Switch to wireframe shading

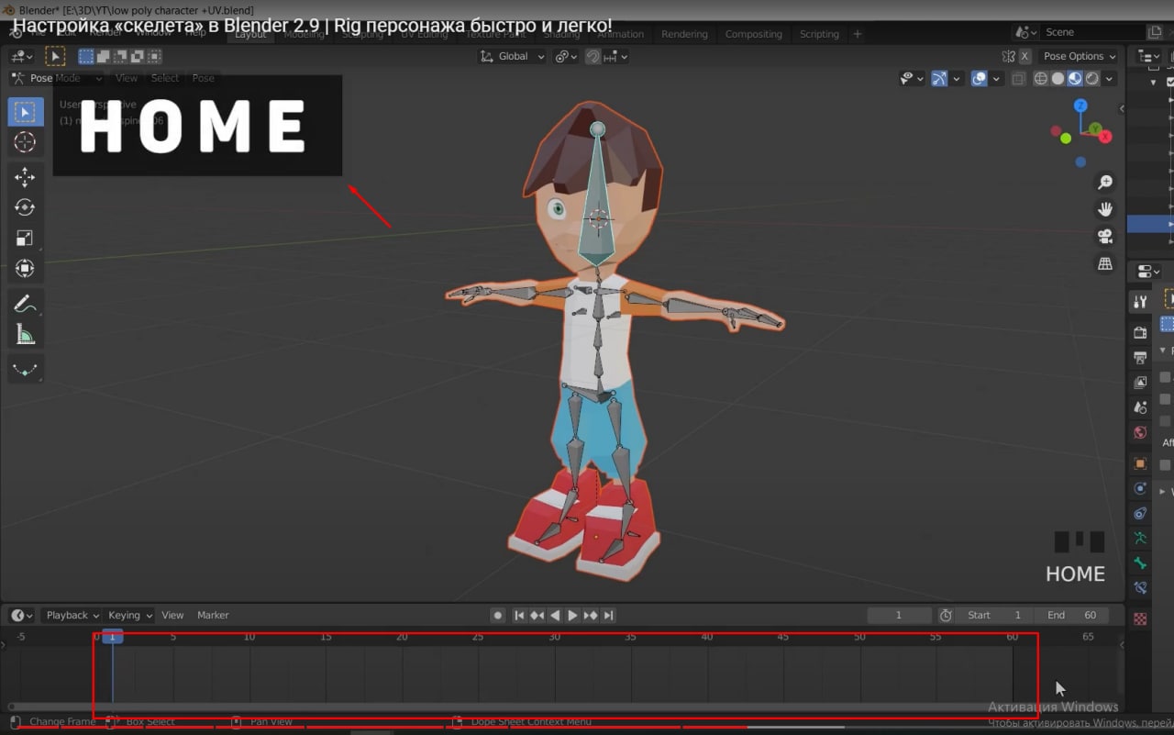(1041, 79)
